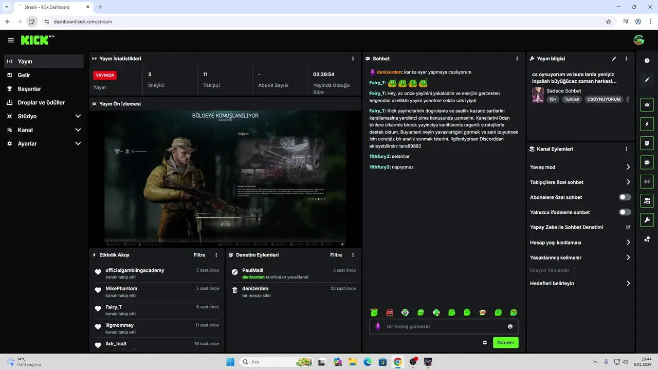
Task: Click the KICK beta logo
Action: tap(38, 40)
